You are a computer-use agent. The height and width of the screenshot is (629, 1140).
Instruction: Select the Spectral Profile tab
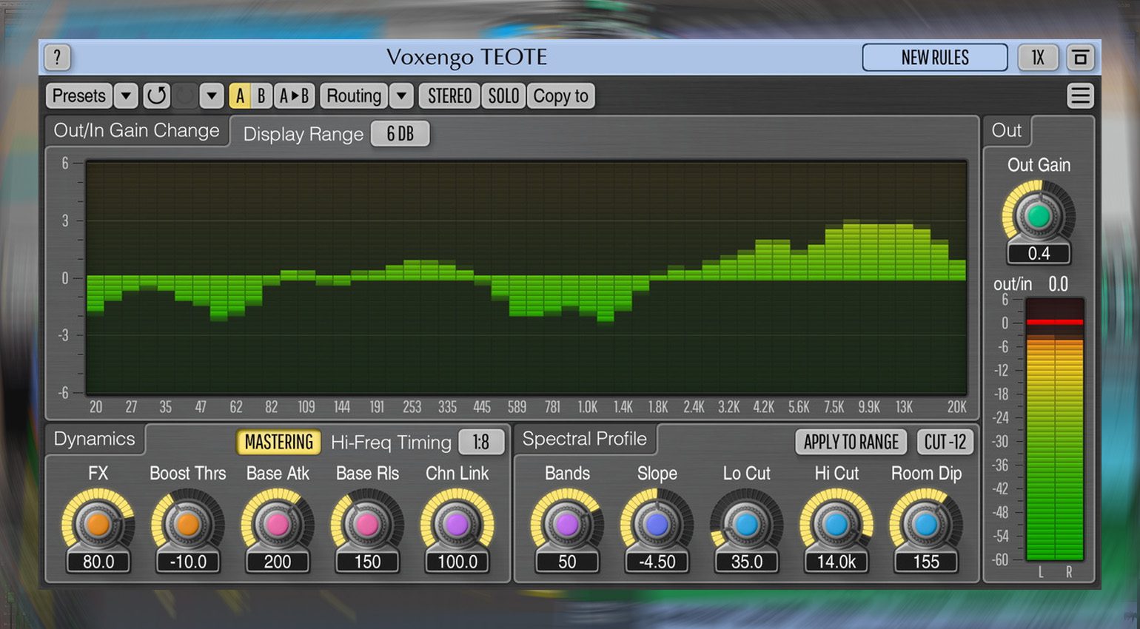point(584,439)
